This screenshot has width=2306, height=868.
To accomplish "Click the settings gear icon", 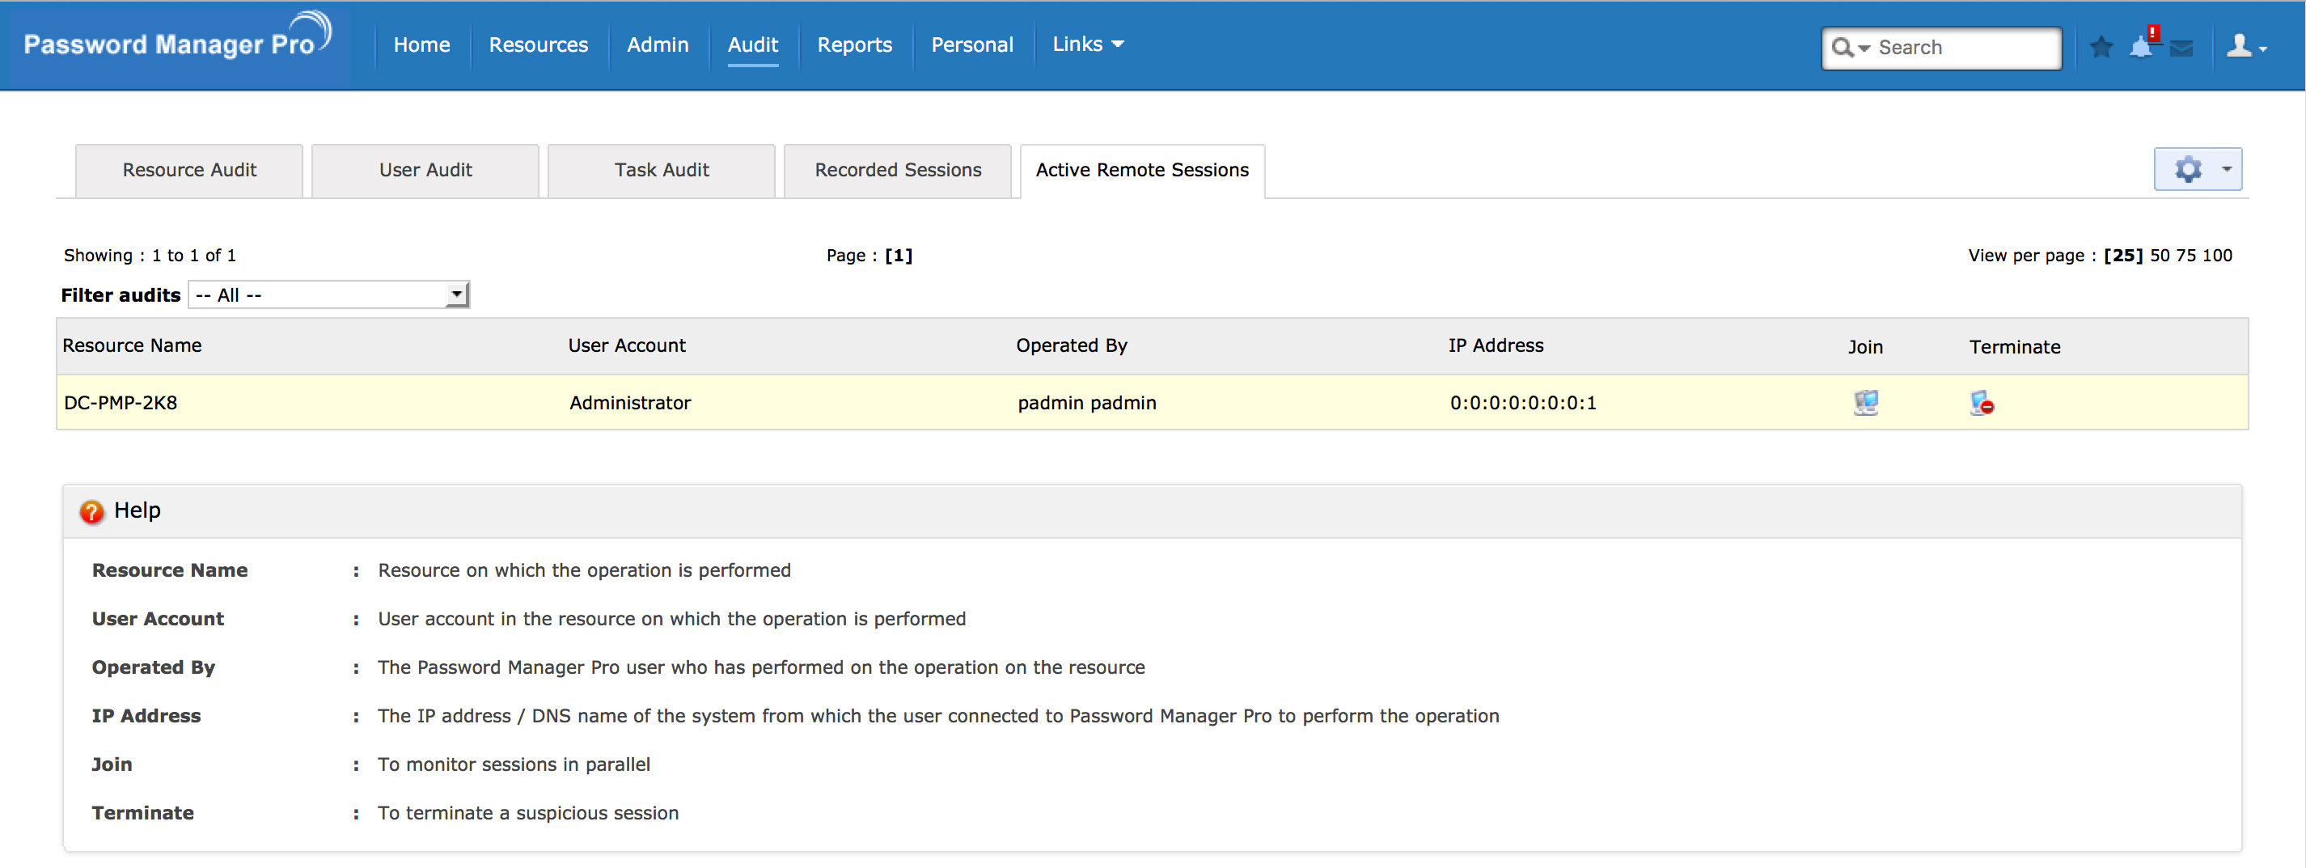I will (x=2188, y=169).
